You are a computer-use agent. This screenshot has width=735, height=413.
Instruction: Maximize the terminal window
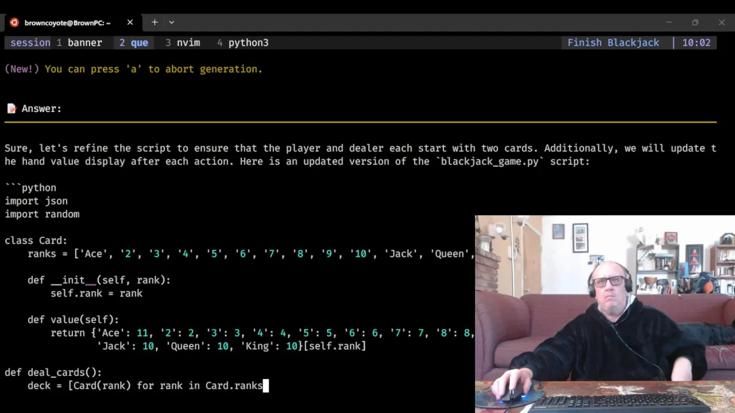(x=695, y=22)
